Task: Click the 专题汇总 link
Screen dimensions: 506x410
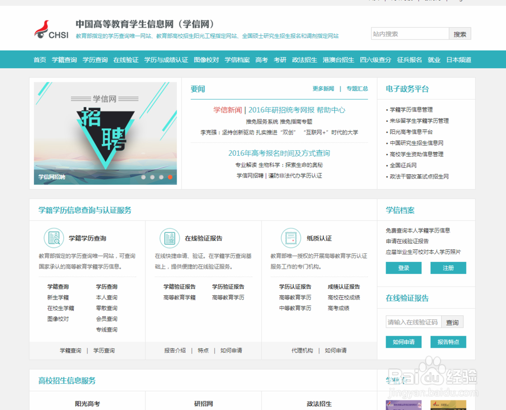Action: (x=357, y=88)
